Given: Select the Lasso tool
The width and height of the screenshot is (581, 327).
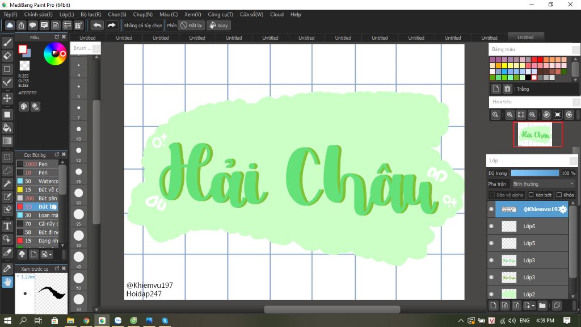Looking at the screenshot, I should click(x=7, y=170).
